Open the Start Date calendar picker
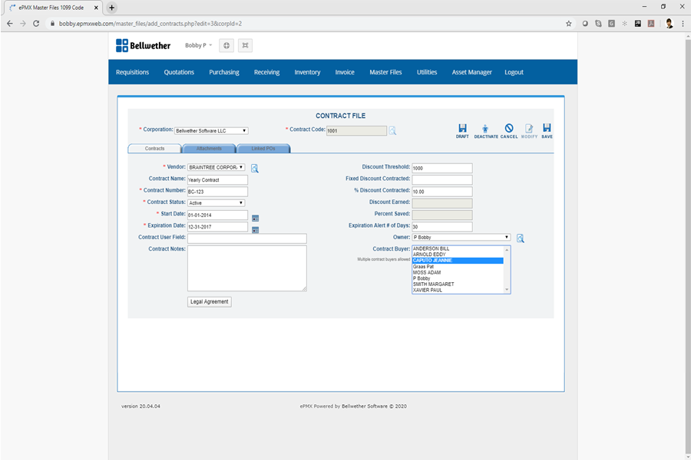This screenshot has width=691, height=460. coord(255,218)
